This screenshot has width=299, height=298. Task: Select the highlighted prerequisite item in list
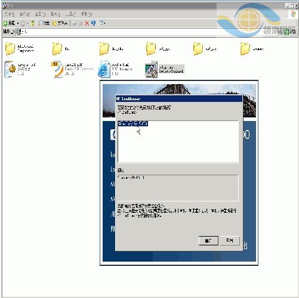(x=132, y=124)
